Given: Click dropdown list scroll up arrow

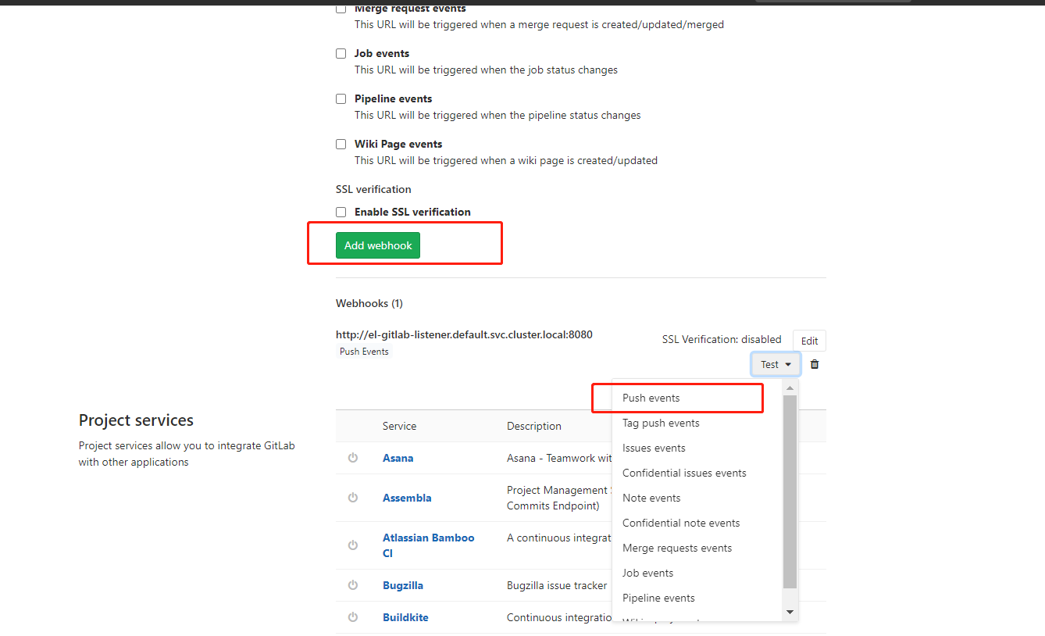Looking at the screenshot, I should [790, 388].
